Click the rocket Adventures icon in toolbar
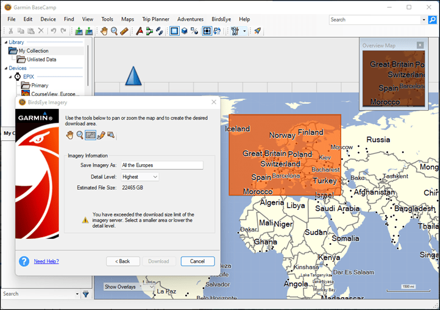 [257, 31]
